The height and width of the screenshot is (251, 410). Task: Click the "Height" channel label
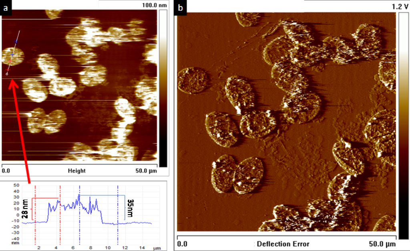(x=76, y=171)
